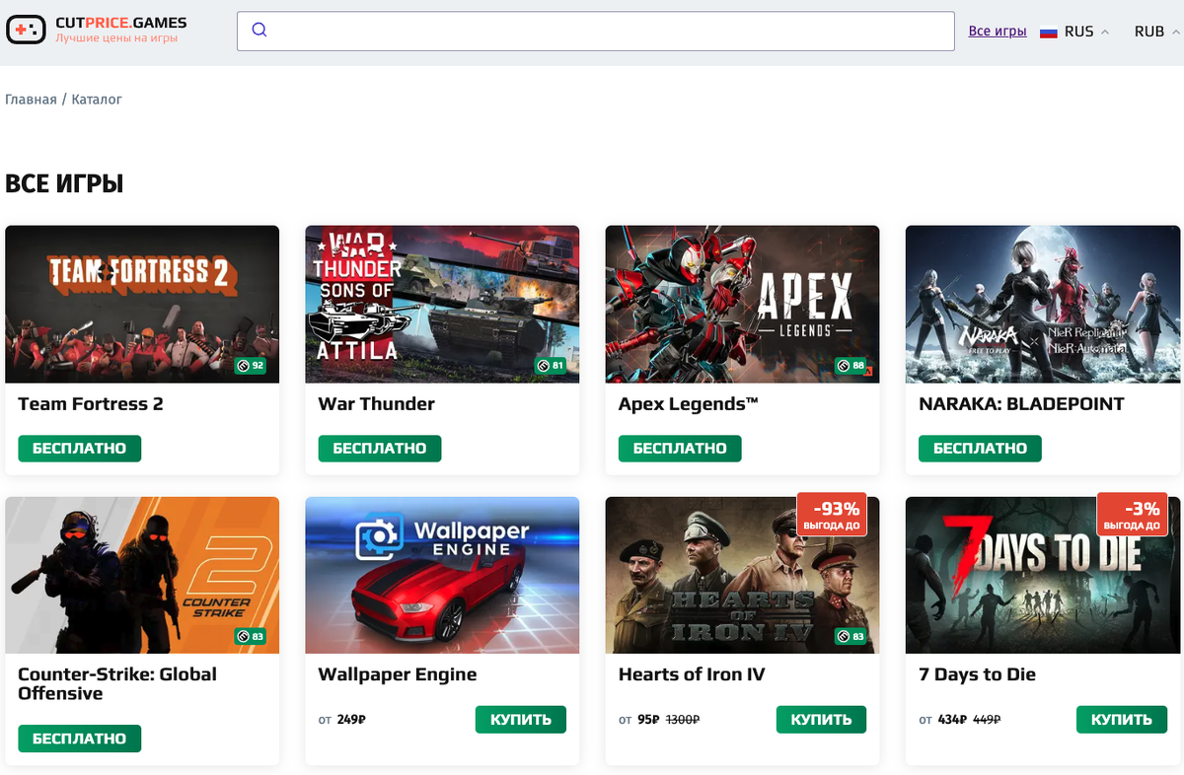
Task: Click 'БЕСПЛАТНО' button for Apex Legends
Action: pos(680,448)
